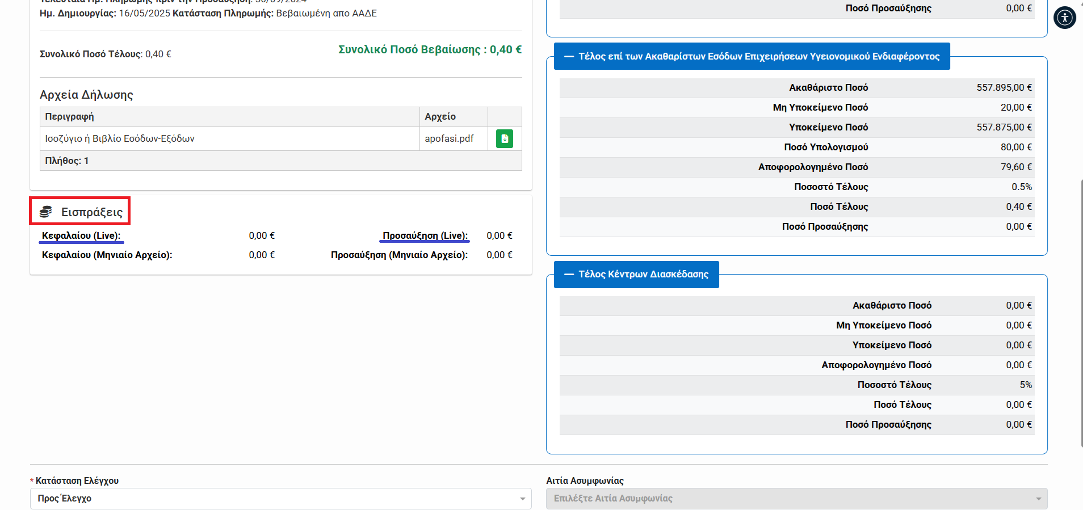Click the Πλήθος: 1 footer text
Image resolution: width=1083 pixels, height=510 pixels.
[x=67, y=161]
